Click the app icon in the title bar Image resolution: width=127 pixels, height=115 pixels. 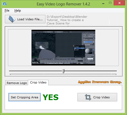pyautogui.click(x=5, y=4)
